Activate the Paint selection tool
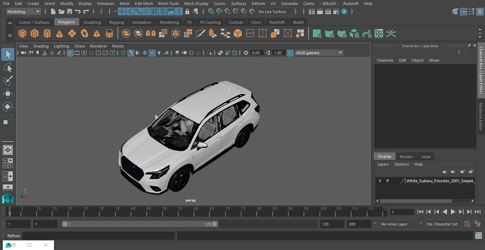 pyautogui.click(x=8, y=80)
